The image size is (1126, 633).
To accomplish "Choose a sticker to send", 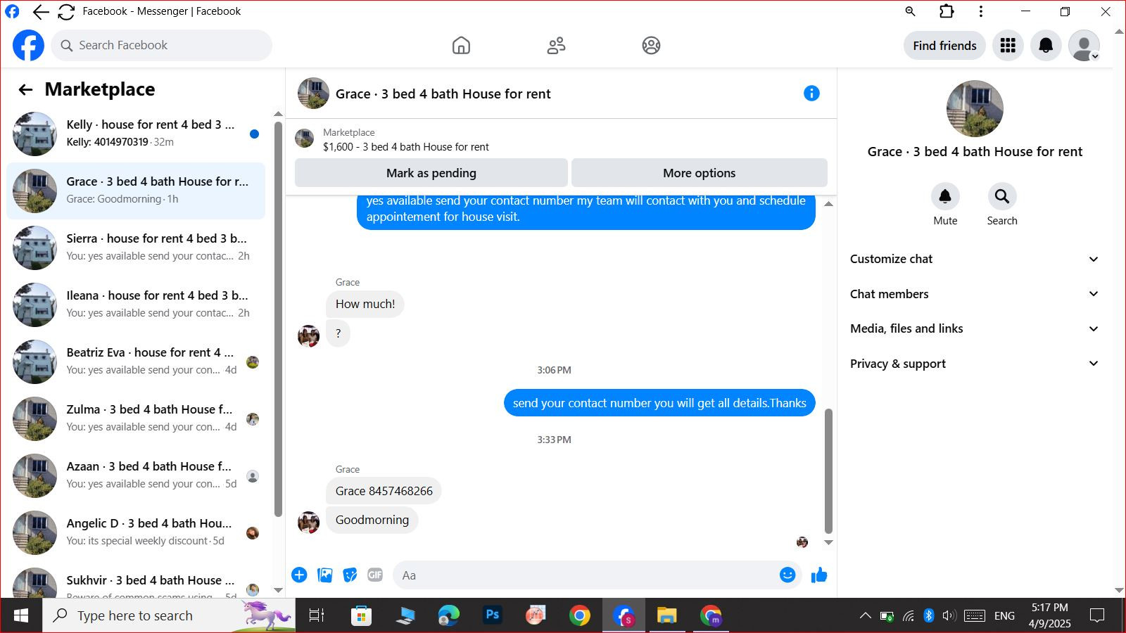I will click(x=350, y=575).
